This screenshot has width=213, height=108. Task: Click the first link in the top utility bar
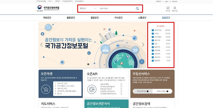(41, 1)
